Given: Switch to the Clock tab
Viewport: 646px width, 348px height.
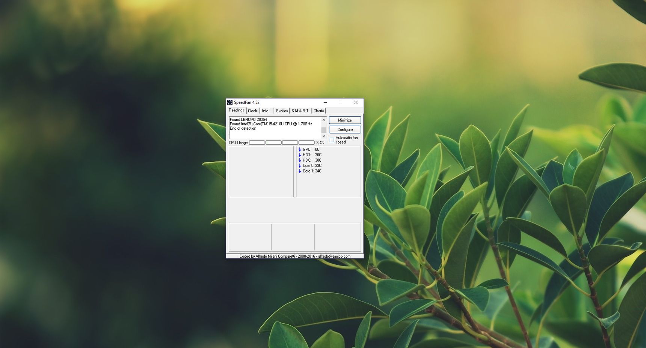Looking at the screenshot, I should click(252, 111).
